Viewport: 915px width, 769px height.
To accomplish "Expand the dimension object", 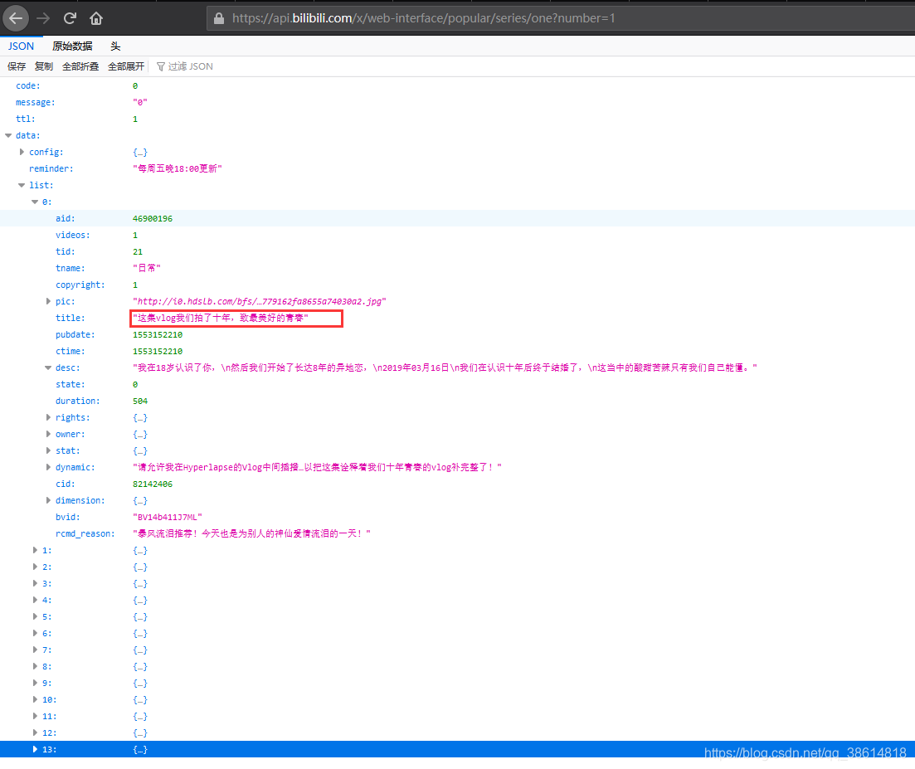I will point(48,500).
